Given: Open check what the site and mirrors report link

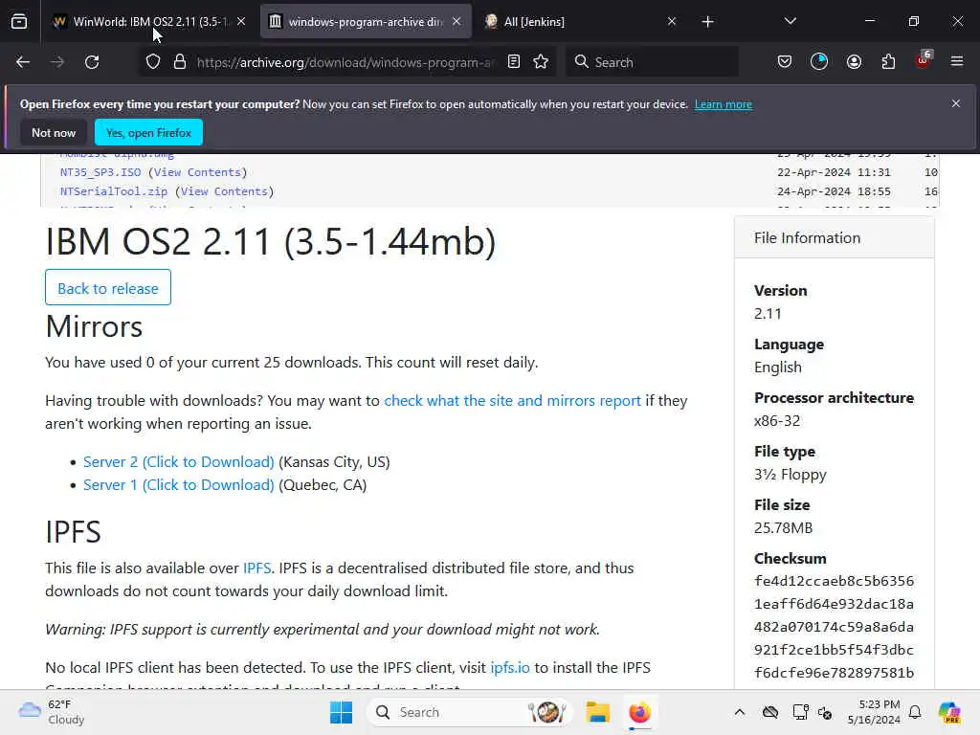Looking at the screenshot, I should click(513, 401).
